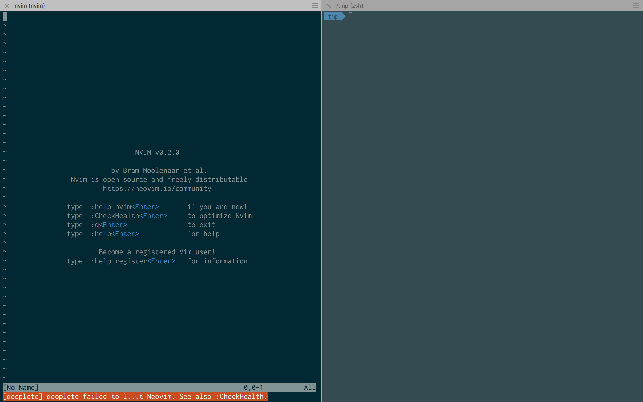This screenshot has height=402, width=643.
Task: Click the deoplete error message bar
Action: coord(133,396)
